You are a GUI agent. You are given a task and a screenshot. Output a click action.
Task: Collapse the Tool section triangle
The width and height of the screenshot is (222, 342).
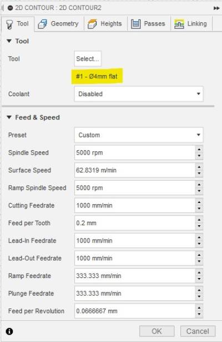9,41
